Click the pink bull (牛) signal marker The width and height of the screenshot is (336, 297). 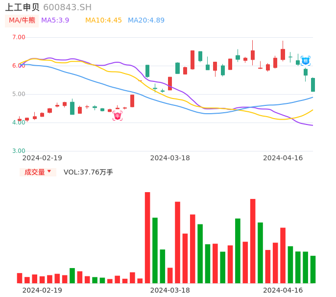pos(118,116)
